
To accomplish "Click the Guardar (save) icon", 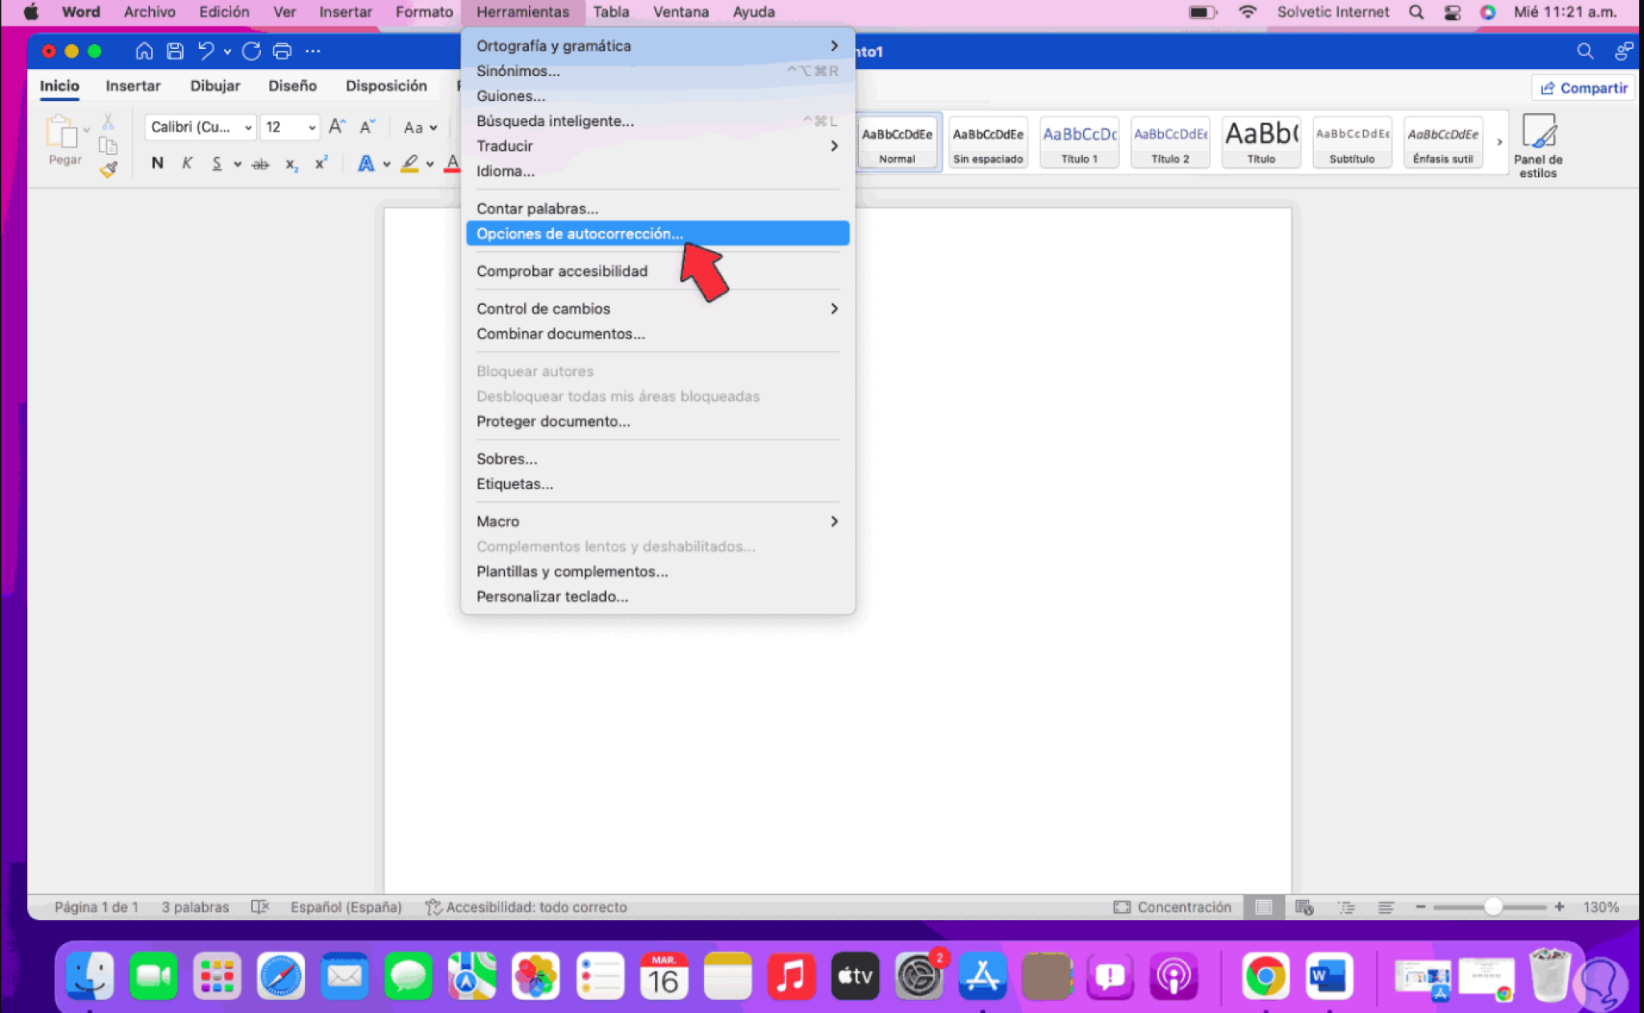I will coord(173,51).
